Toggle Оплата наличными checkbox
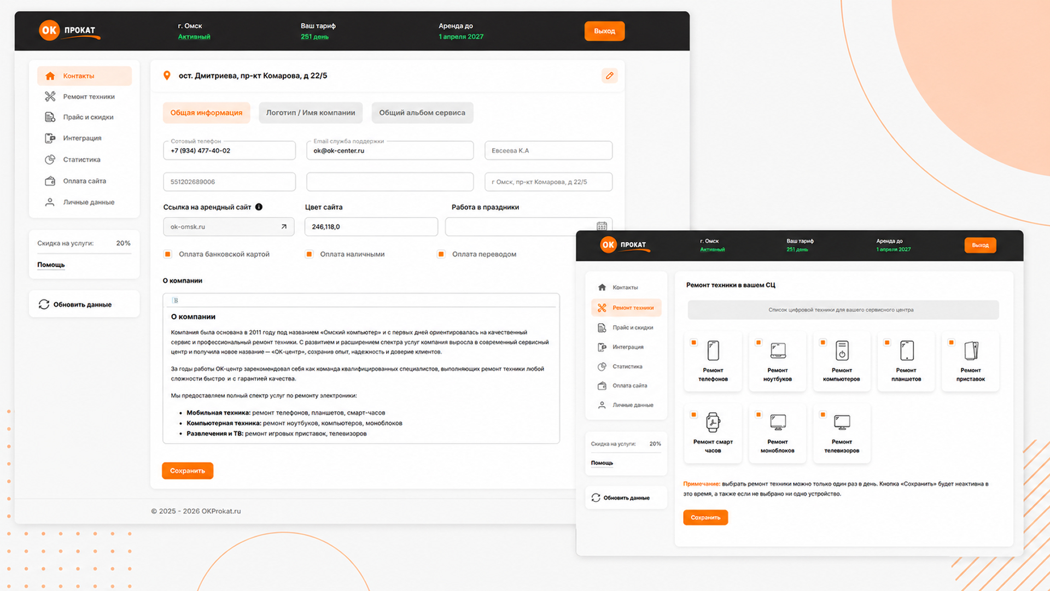This screenshot has height=591, width=1050. [309, 254]
